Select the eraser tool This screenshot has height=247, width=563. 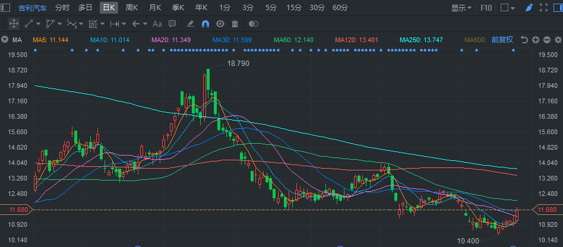(x=191, y=24)
